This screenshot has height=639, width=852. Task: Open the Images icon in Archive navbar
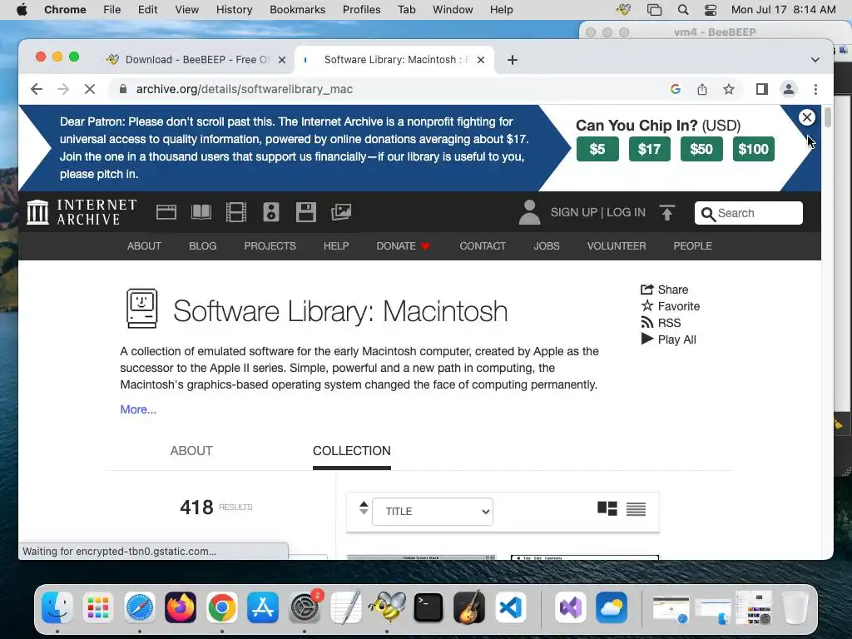[341, 212]
